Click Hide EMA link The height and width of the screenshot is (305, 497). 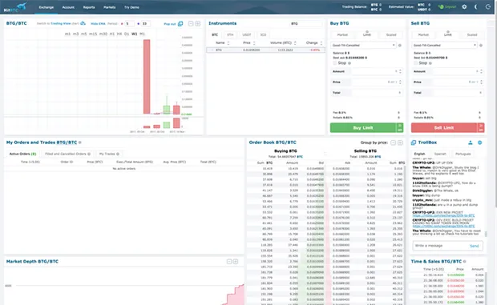[98, 24]
